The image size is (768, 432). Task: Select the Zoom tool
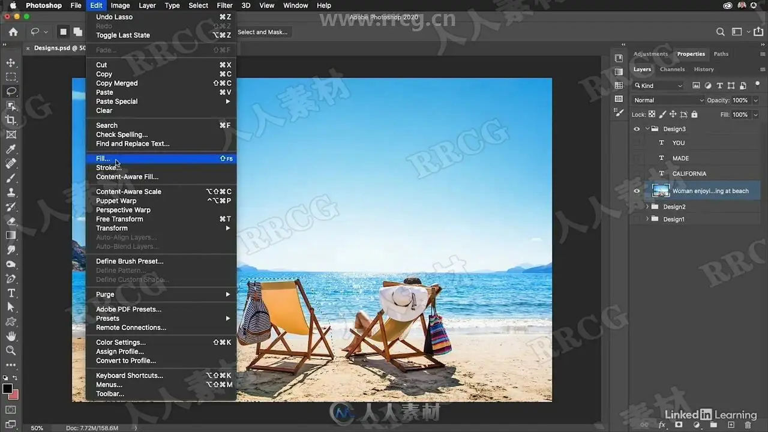pyautogui.click(x=11, y=350)
